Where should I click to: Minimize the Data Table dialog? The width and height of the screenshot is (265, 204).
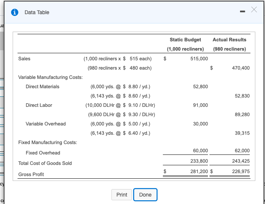(242, 12)
